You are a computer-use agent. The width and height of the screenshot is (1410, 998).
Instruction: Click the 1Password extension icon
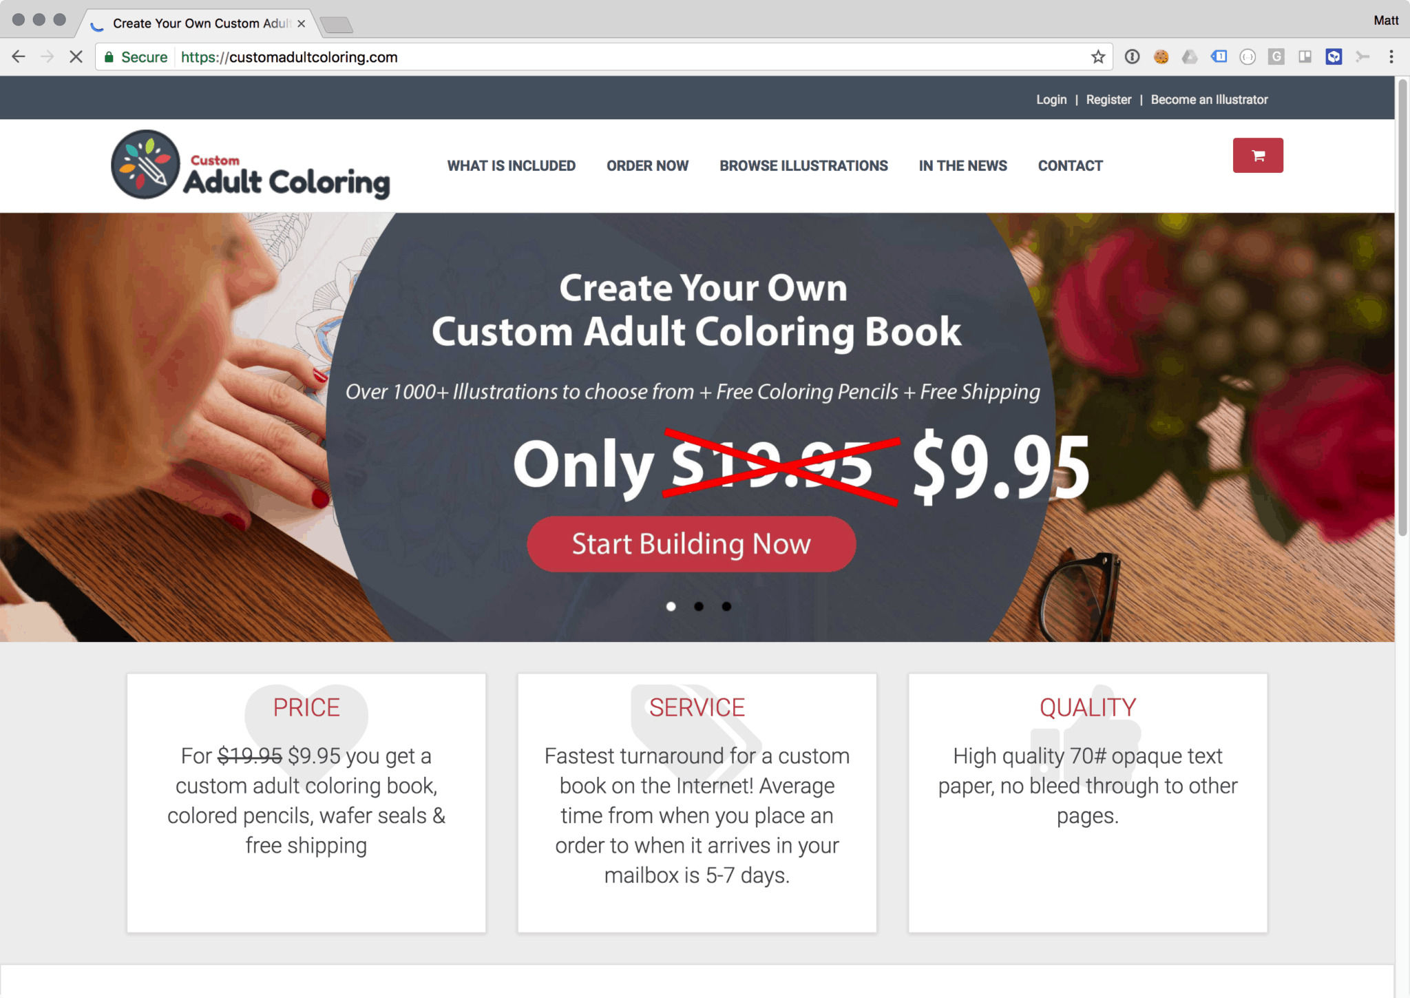pyautogui.click(x=1133, y=57)
